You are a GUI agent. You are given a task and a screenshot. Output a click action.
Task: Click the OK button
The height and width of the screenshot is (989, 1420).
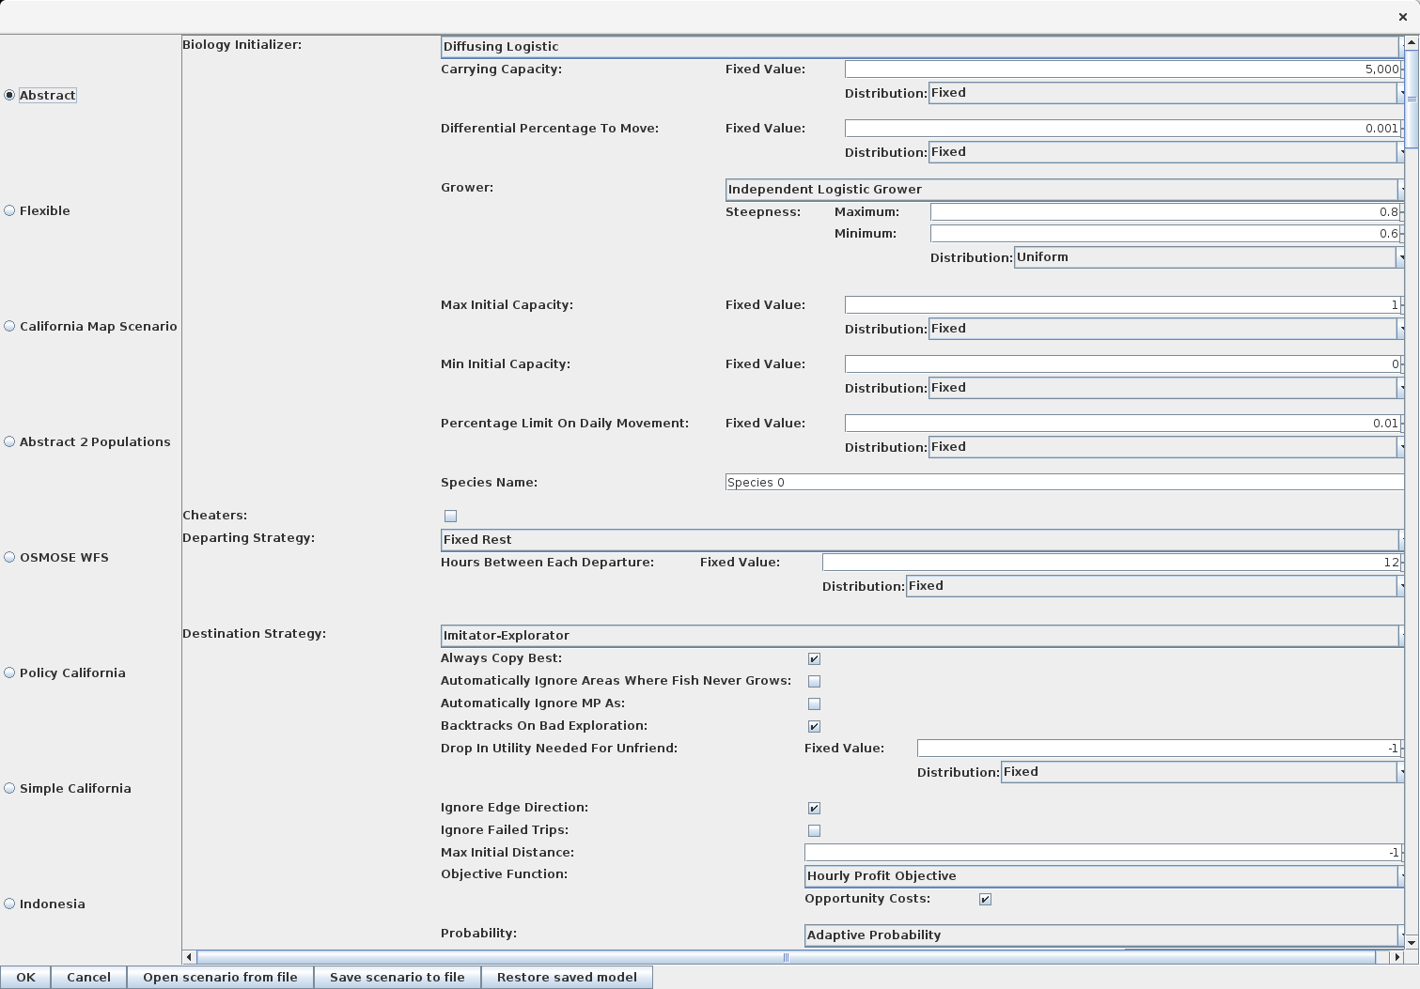tap(25, 977)
